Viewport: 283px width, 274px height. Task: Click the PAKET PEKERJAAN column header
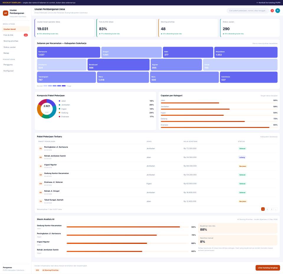[x=47, y=141]
